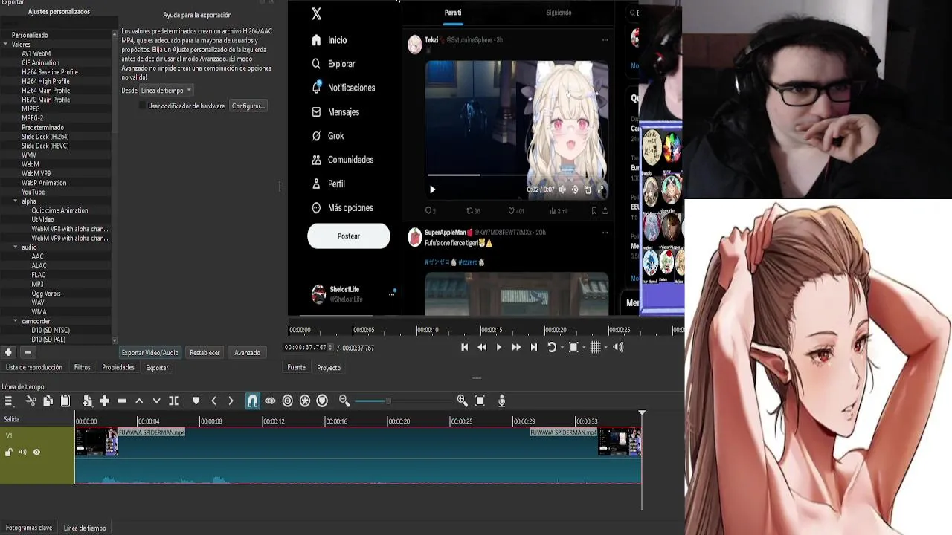This screenshot has width=952, height=535.
Task: Open the Filtros tab
Action: (x=82, y=367)
